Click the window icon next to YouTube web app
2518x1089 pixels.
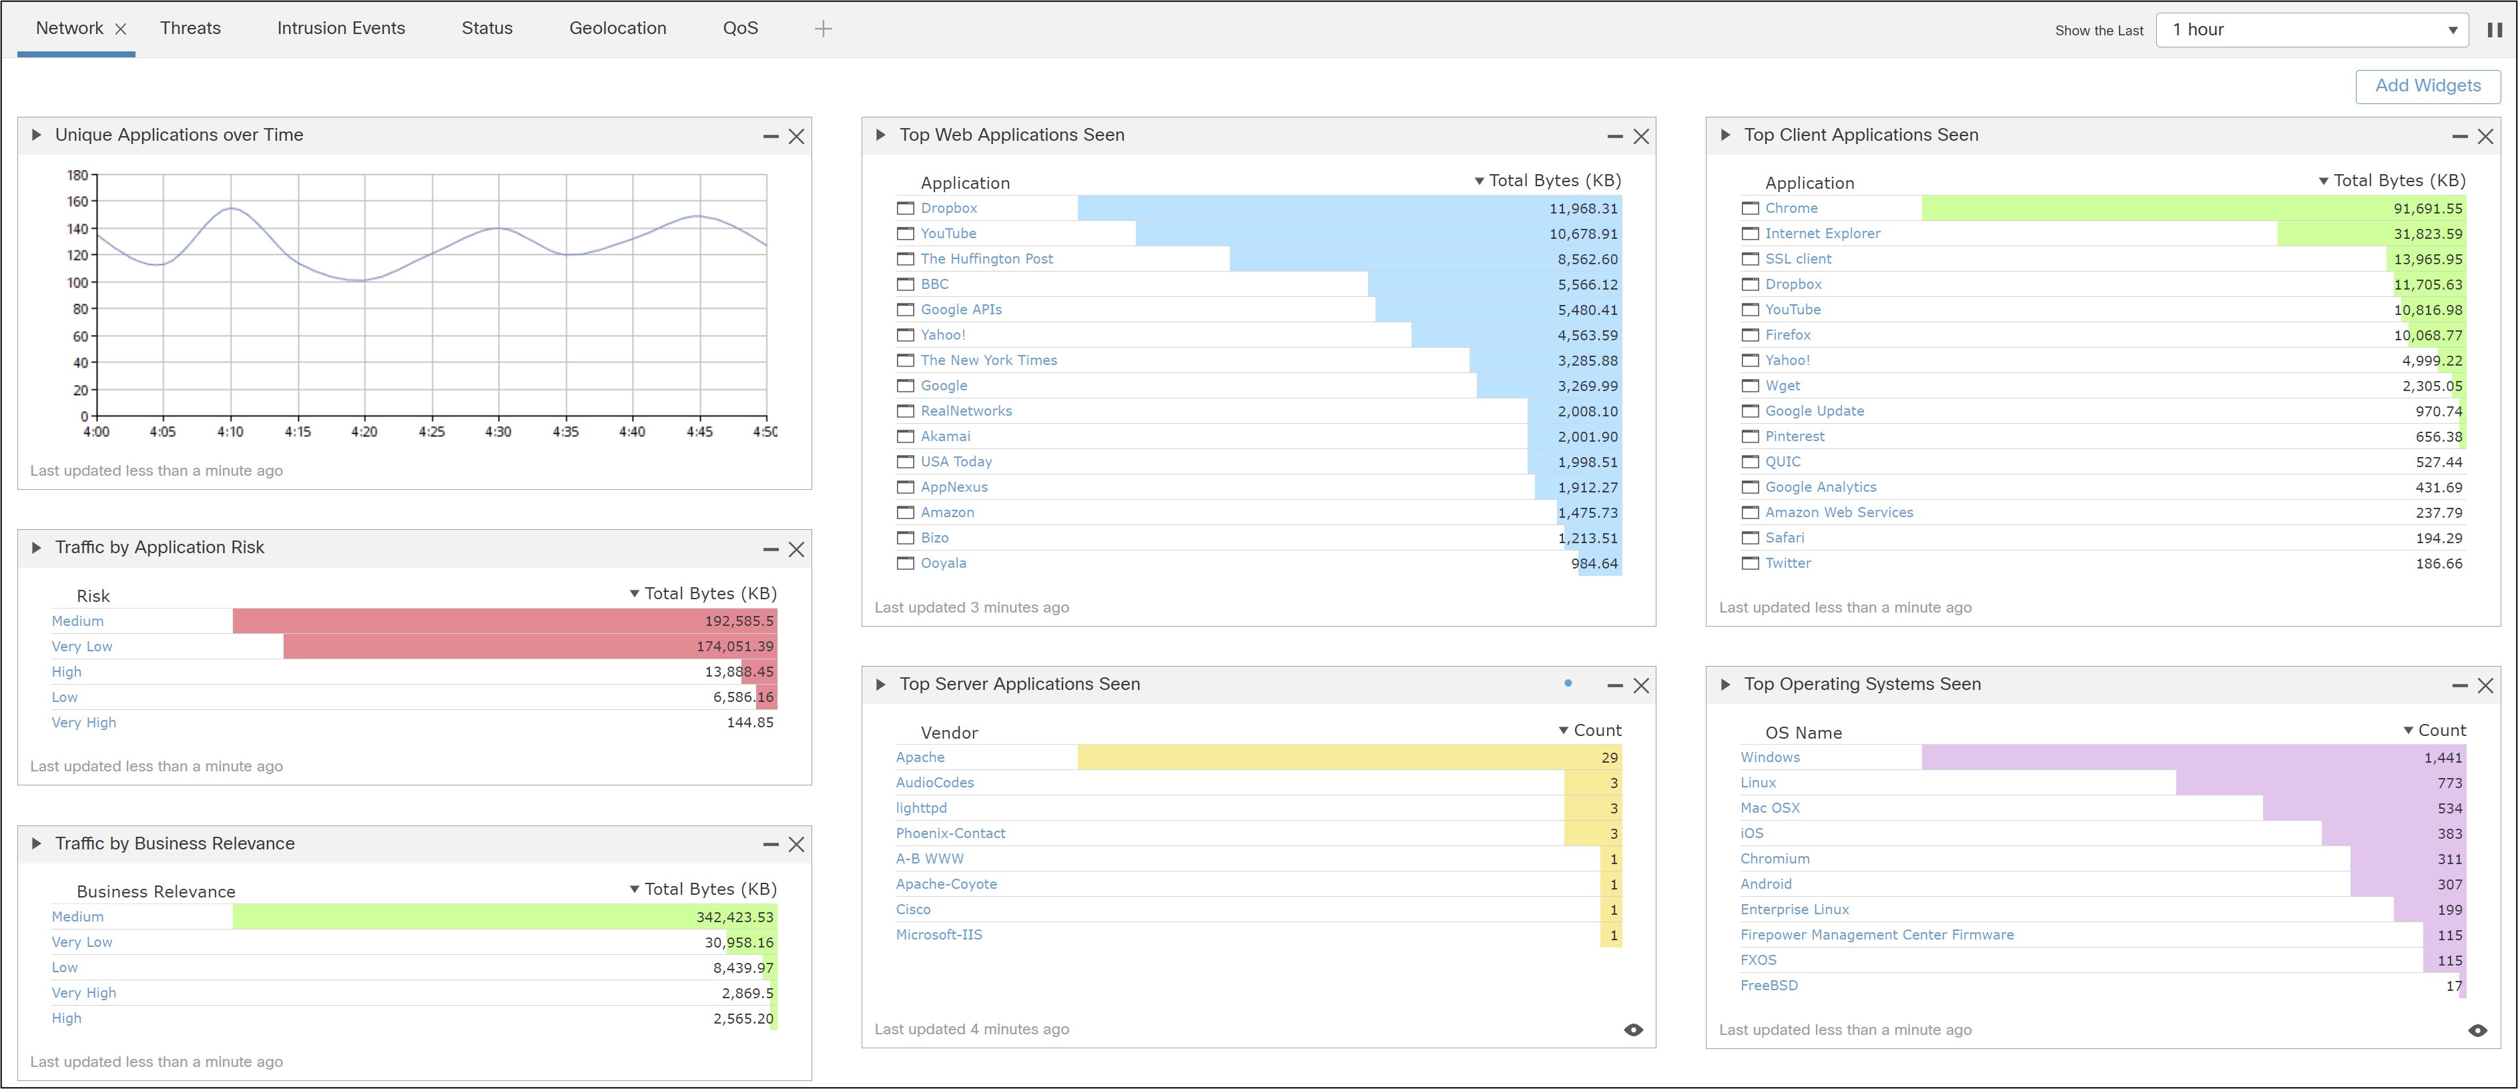click(905, 234)
